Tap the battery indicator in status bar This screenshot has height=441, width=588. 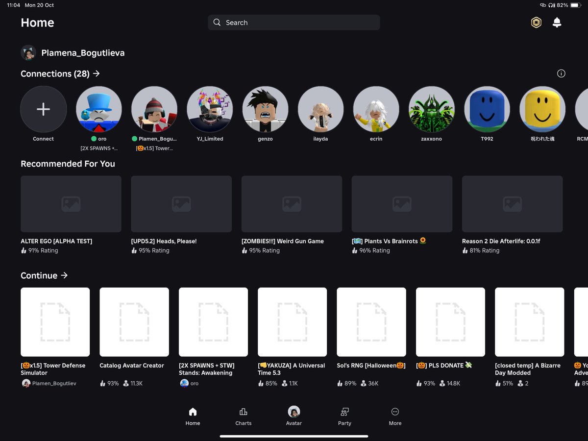tap(576, 5)
